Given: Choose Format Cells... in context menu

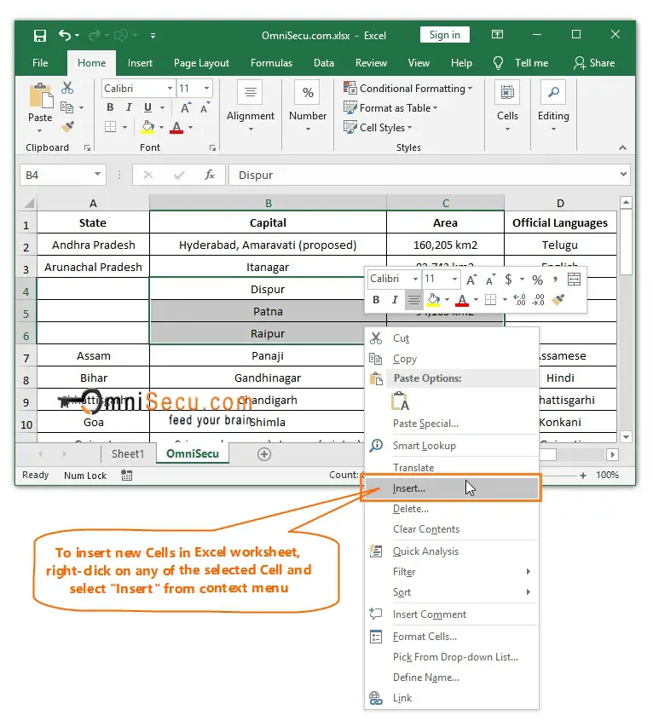Looking at the screenshot, I should 451,637.
